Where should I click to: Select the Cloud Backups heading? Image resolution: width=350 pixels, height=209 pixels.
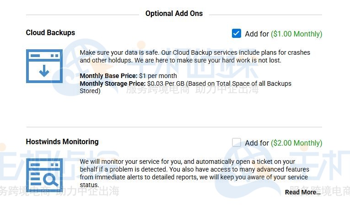(x=50, y=32)
